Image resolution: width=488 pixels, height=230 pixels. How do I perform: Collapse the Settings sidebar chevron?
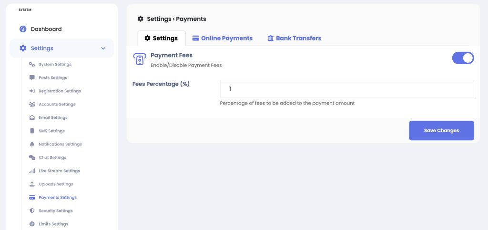103,48
